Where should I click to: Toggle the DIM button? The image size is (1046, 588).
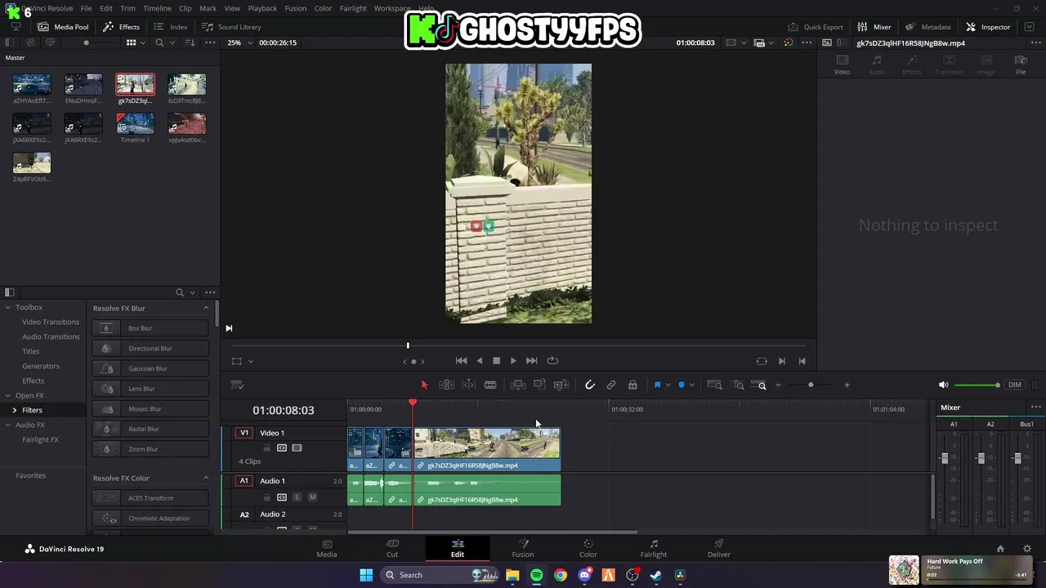tap(1015, 385)
